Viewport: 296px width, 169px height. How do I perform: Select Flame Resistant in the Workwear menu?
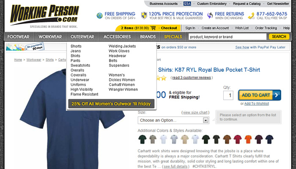tap(85, 94)
